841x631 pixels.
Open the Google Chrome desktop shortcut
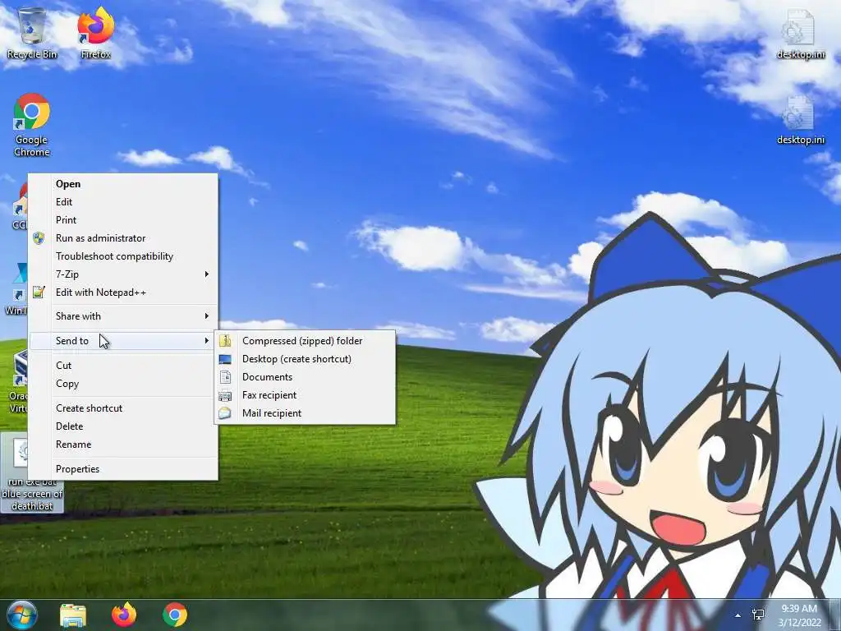pyautogui.click(x=32, y=125)
